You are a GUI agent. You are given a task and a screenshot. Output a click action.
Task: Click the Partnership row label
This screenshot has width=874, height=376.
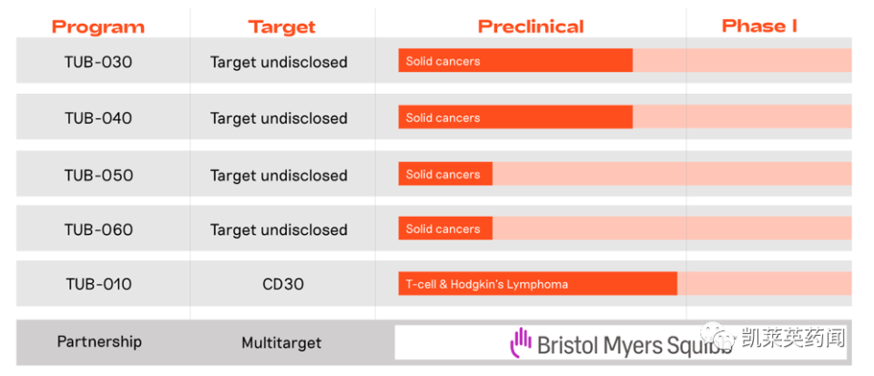(x=99, y=342)
